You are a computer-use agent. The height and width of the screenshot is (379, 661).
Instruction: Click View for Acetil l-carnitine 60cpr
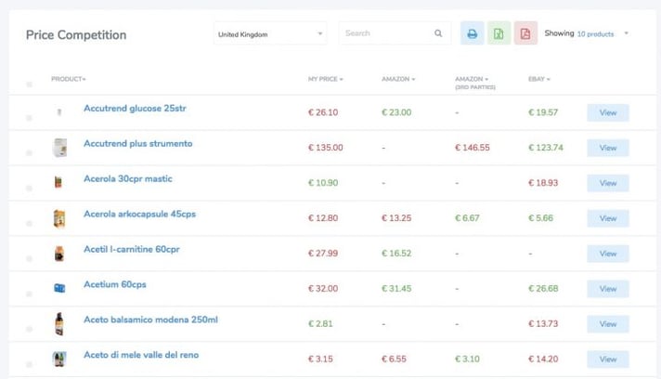(608, 254)
